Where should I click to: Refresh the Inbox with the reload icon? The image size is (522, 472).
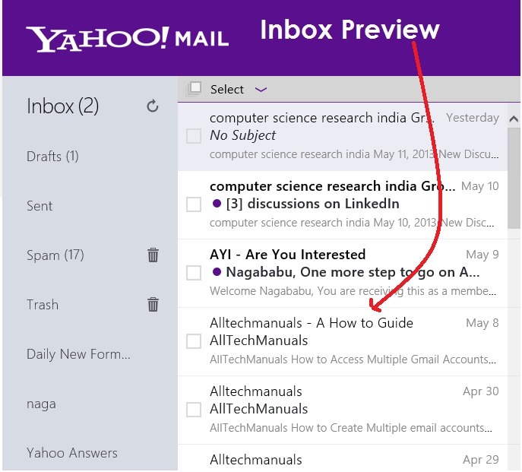tap(153, 106)
